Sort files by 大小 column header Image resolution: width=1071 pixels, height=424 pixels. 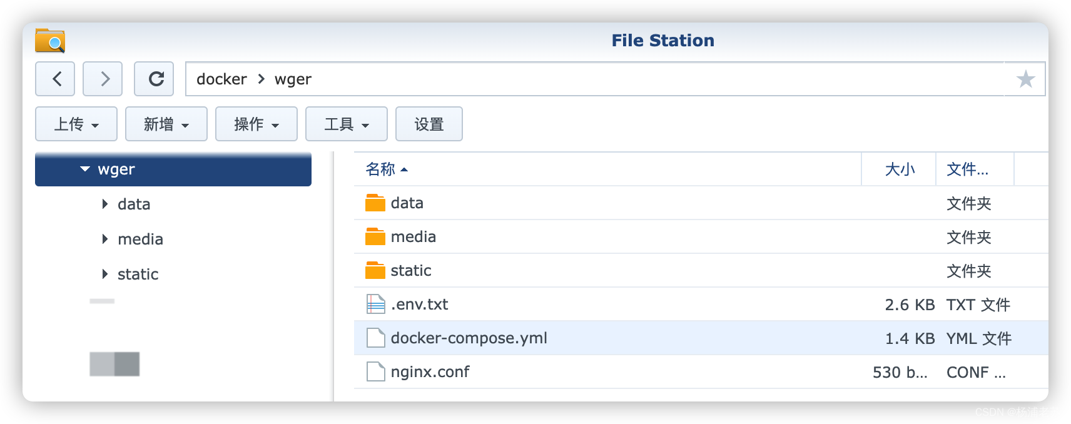899,169
